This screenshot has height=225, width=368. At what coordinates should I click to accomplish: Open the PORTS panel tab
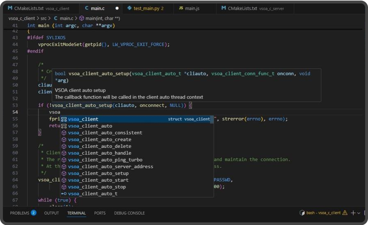pyautogui.click(x=100, y=213)
